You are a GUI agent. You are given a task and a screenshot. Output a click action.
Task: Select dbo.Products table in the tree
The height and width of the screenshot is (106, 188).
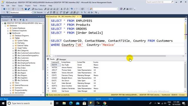coord(22,70)
